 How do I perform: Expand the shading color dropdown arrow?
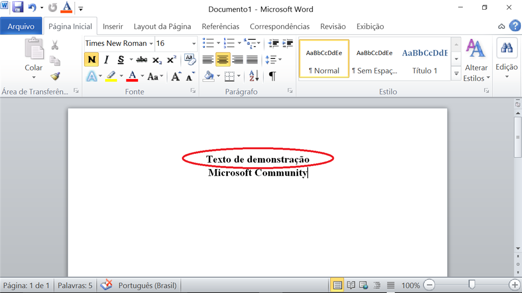[x=218, y=76]
